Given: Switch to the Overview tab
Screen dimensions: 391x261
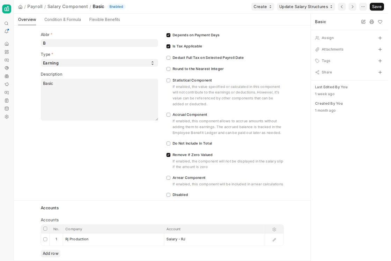Looking at the screenshot, I should (x=27, y=20).
